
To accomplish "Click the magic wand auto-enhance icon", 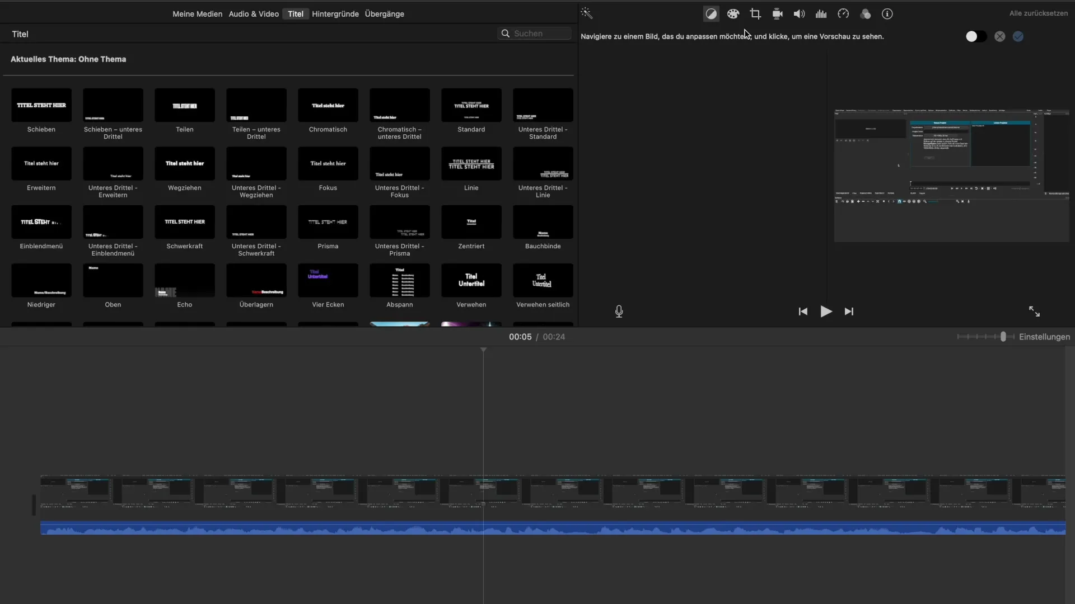I will tap(586, 13).
